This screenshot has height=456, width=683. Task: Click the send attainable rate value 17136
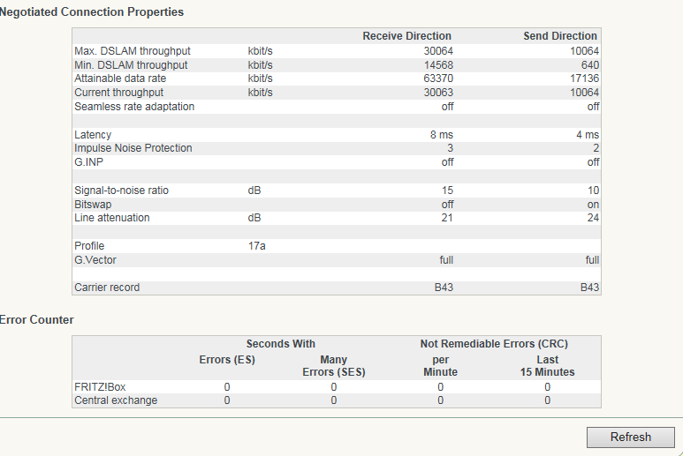tap(584, 78)
